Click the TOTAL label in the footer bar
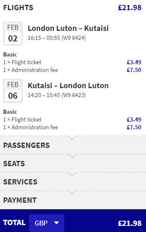Screen dimensions: 146x232 click(x=14, y=223)
